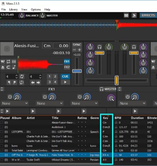Click the crossfader handle
Screen dimensions: 157x166
(117, 80)
